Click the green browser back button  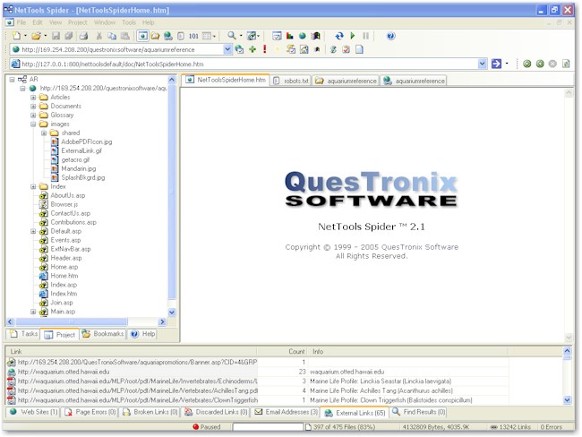526,64
